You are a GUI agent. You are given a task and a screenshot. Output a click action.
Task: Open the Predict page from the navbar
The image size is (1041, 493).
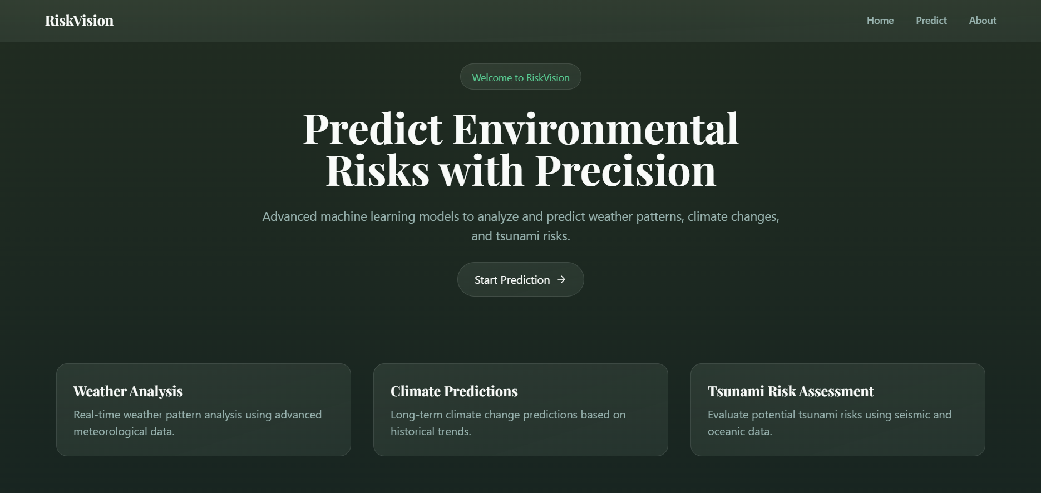tap(931, 21)
